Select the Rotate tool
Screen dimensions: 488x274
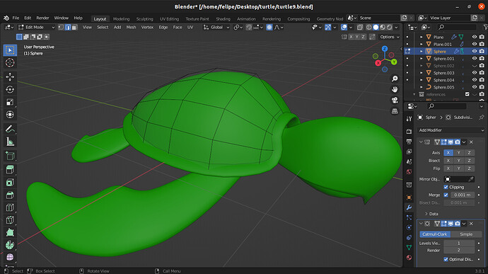click(10, 89)
